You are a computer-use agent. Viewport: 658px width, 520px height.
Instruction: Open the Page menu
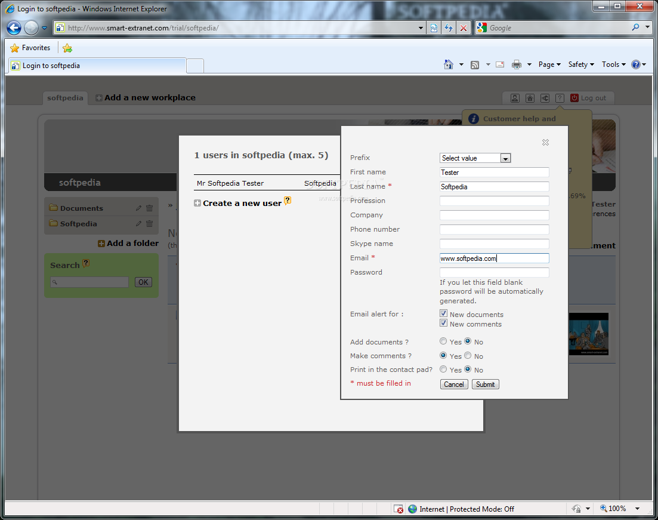[x=549, y=64]
